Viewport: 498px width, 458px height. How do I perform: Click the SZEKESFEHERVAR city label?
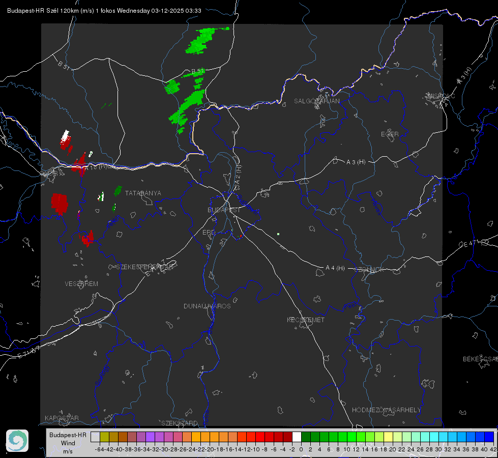pos(145,267)
